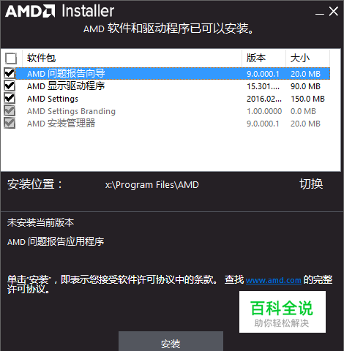This screenshot has width=344, height=351.
Task: Toggle the select-all checkbox in header
Action: [x=11, y=58]
